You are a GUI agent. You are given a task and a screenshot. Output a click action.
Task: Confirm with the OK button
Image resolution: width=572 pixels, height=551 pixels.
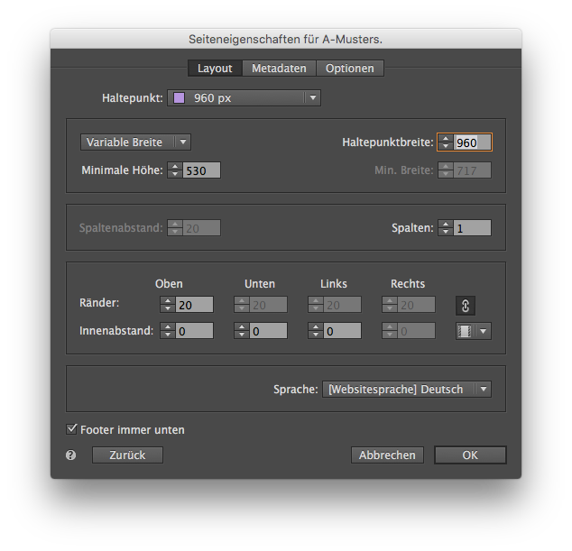click(x=470, y=455)
